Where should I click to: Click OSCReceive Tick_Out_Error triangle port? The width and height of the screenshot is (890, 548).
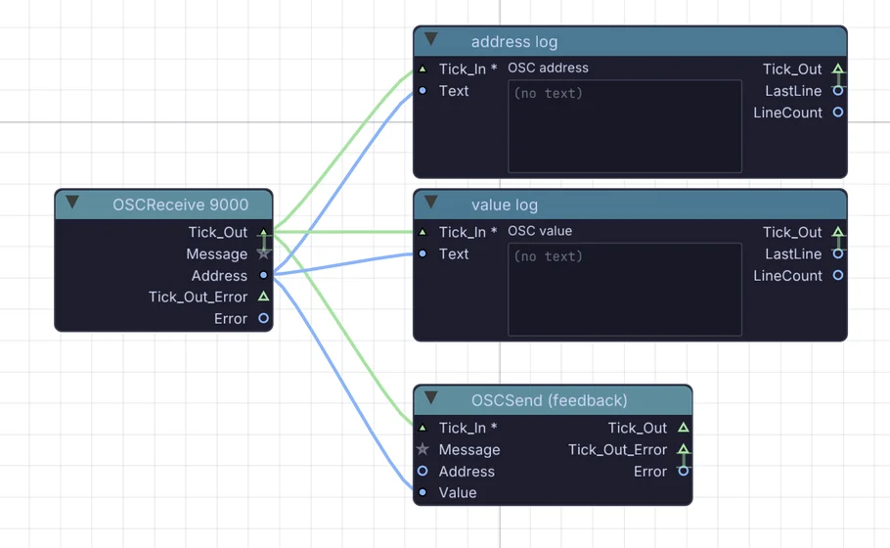263,297
